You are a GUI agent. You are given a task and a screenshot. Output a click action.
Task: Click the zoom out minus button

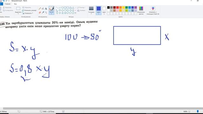(189, 111)
